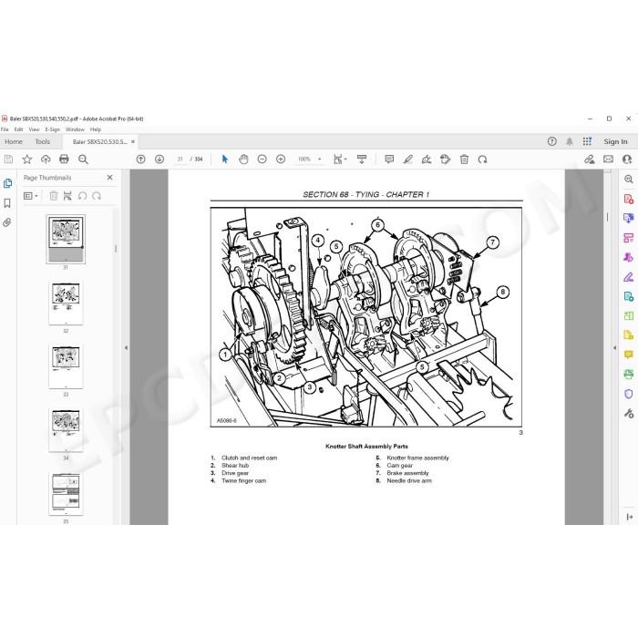
Task: Go to the next page arrow
Action: pyautogui.click(x=159, y=159)
